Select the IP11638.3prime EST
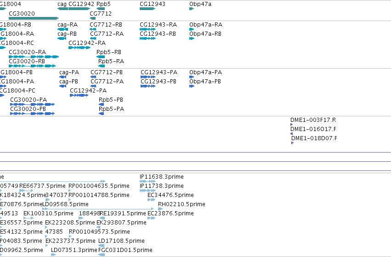 tap(147, 182)
